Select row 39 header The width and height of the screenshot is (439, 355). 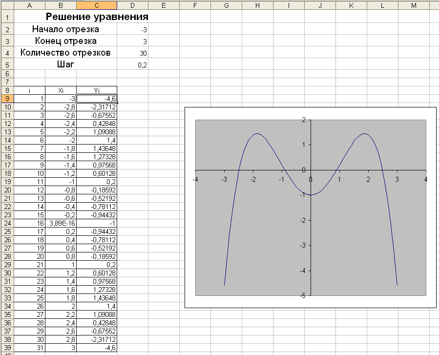pos(7,348)
